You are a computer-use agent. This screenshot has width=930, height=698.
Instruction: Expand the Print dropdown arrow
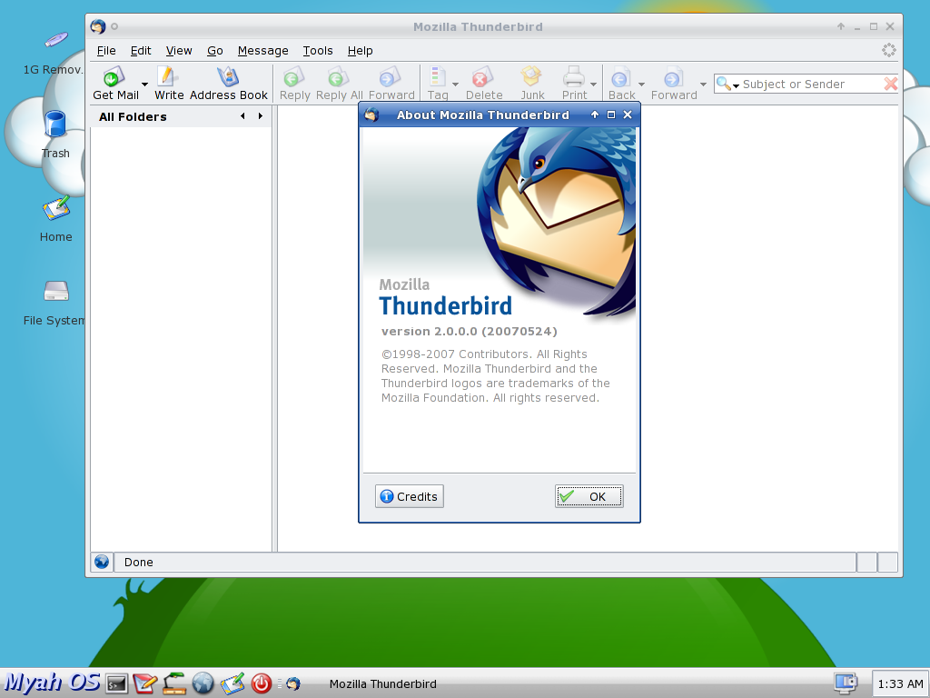[x=593, y=85]
